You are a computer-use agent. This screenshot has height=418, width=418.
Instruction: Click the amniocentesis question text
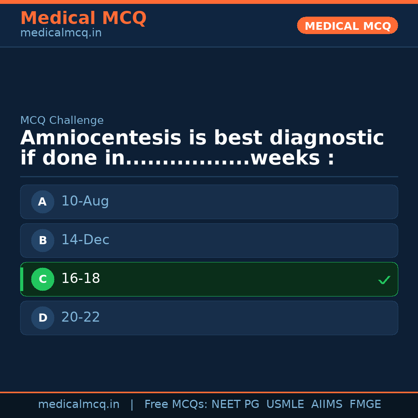tap(201, 148)
